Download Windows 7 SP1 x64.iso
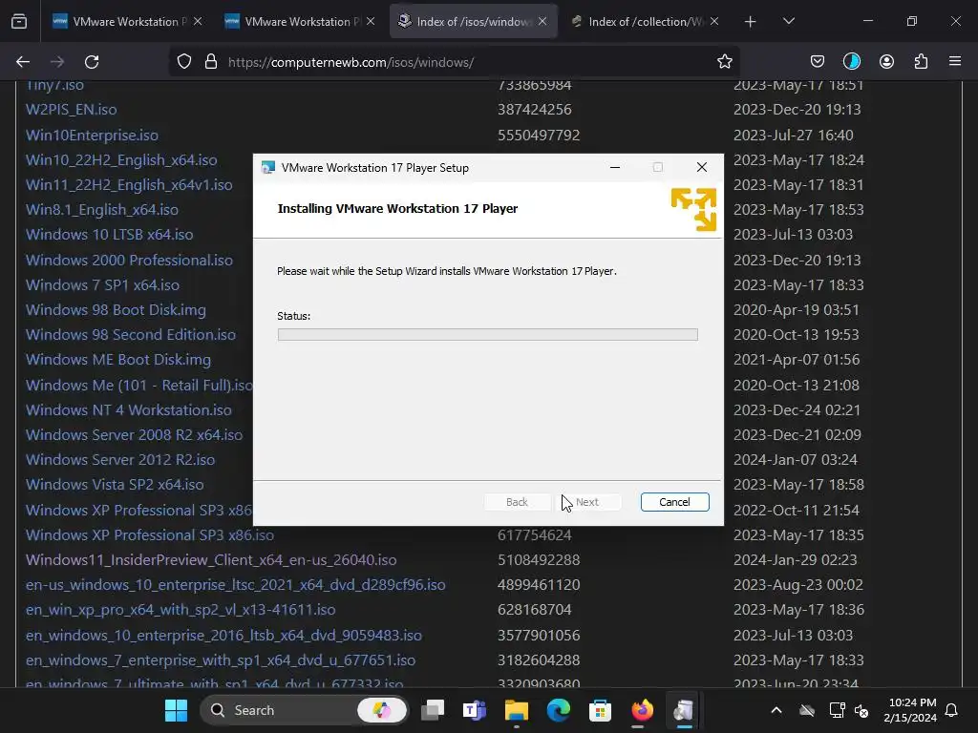978x733 pixels. 102,284
